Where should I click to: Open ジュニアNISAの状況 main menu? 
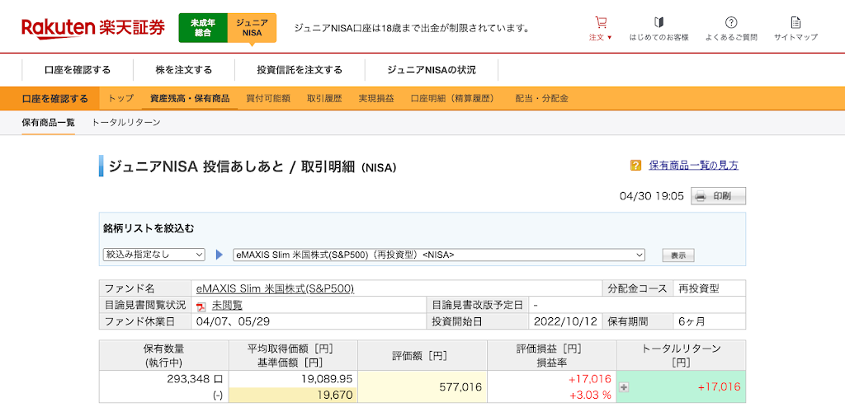tap(431, 70)
